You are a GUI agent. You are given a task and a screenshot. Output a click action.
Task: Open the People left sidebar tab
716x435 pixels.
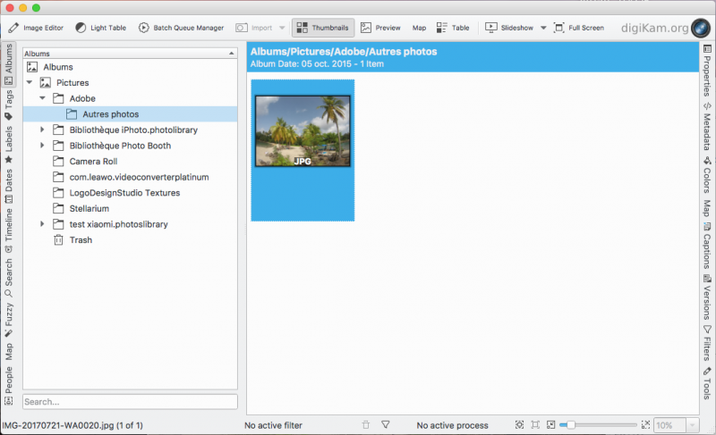[9, 385]
